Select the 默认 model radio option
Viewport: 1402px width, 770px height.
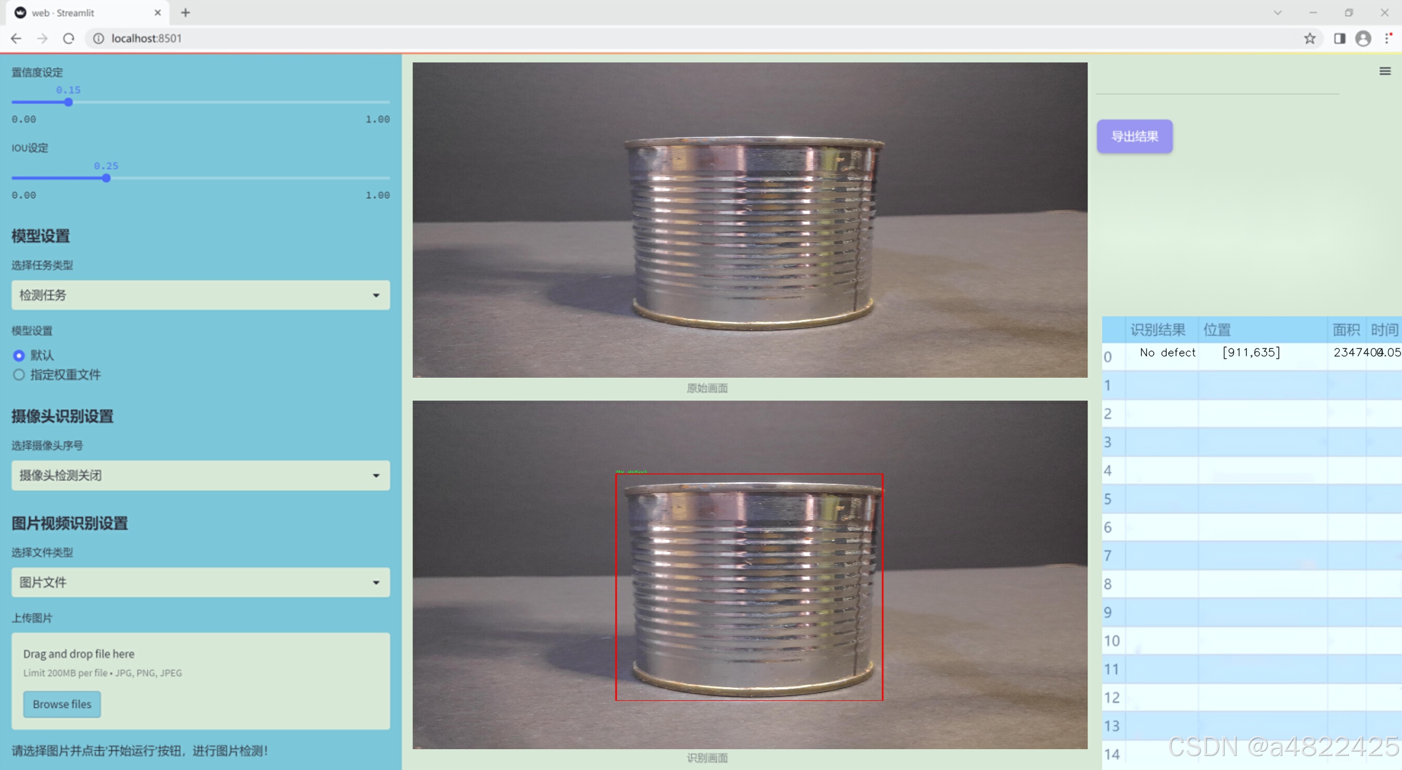(19, 355)
